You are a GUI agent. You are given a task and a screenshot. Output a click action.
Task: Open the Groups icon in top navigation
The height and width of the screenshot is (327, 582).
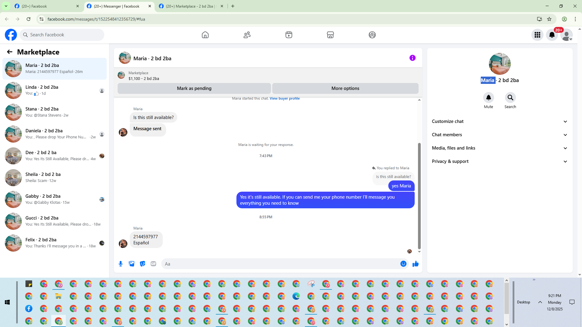(x=372, y=35)
